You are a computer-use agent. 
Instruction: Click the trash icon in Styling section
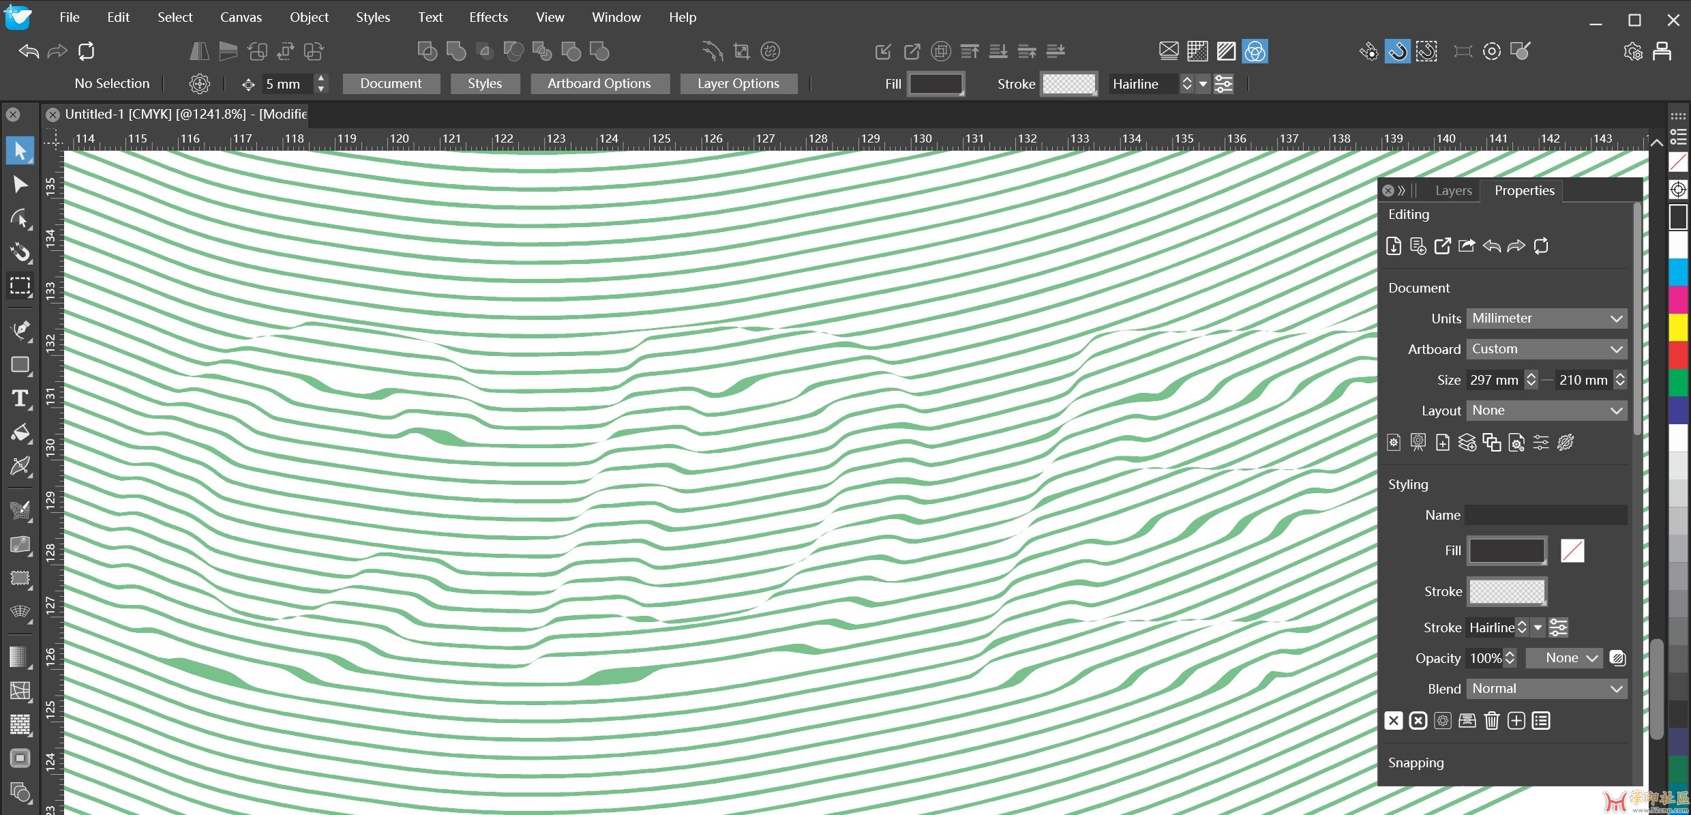tap(1491, 721)
